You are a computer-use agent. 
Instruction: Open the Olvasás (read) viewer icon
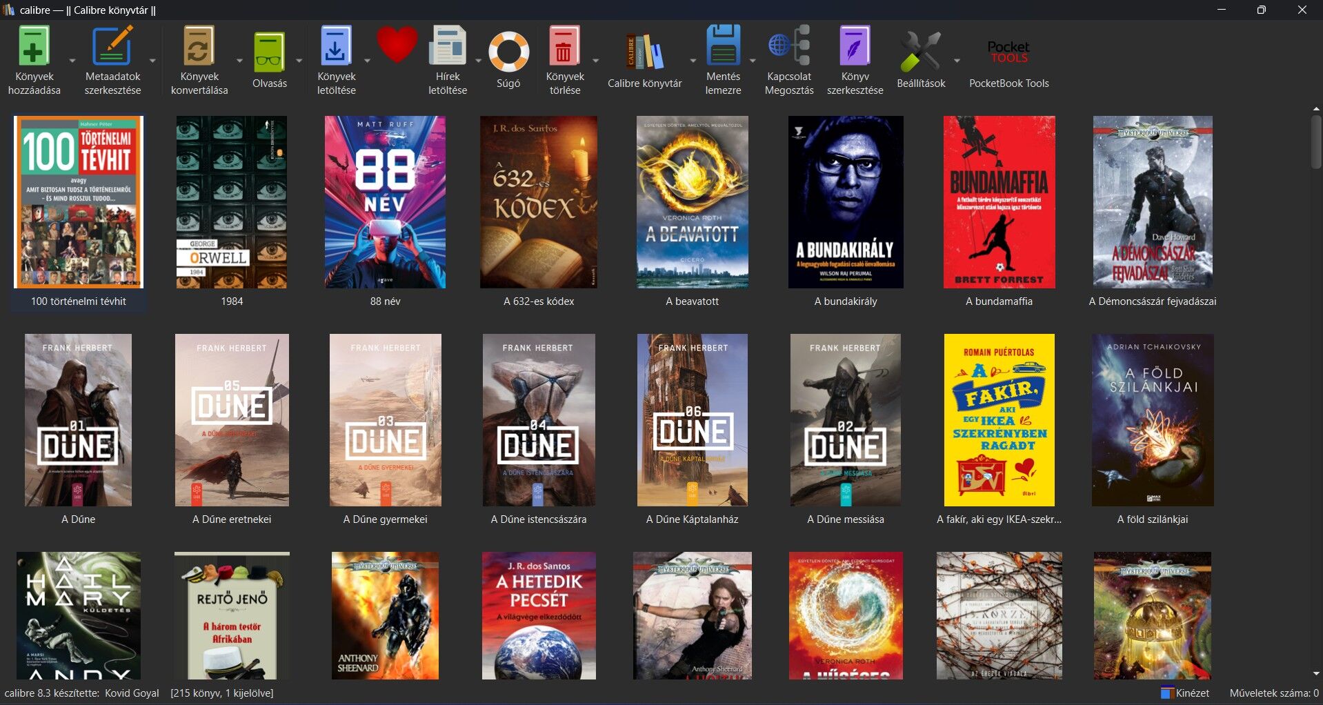click(270, 52)
